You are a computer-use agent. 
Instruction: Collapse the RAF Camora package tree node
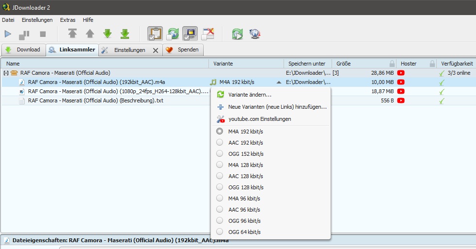pos(6,73)
